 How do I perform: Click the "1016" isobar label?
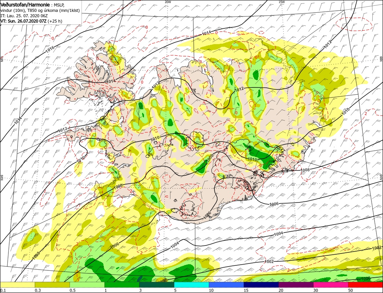(x=50, y=49)
